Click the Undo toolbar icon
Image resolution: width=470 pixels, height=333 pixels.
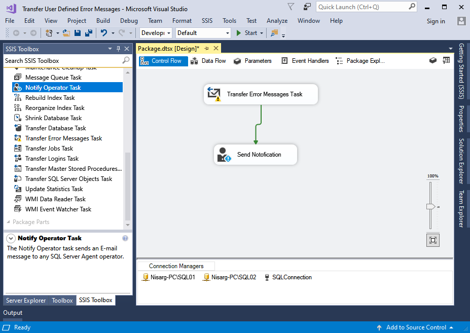104,33
